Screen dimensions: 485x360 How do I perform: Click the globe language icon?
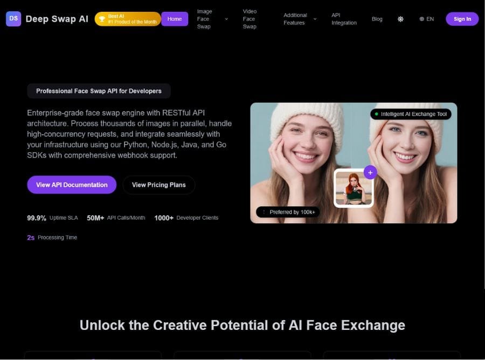[x=421, y=19]
